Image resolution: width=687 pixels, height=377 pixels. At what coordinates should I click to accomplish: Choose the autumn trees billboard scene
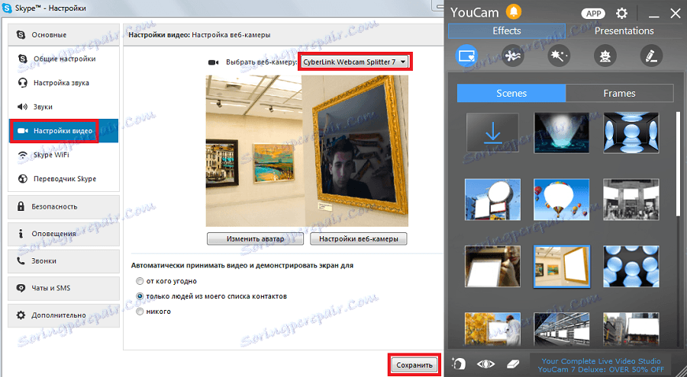click(492, 329)
